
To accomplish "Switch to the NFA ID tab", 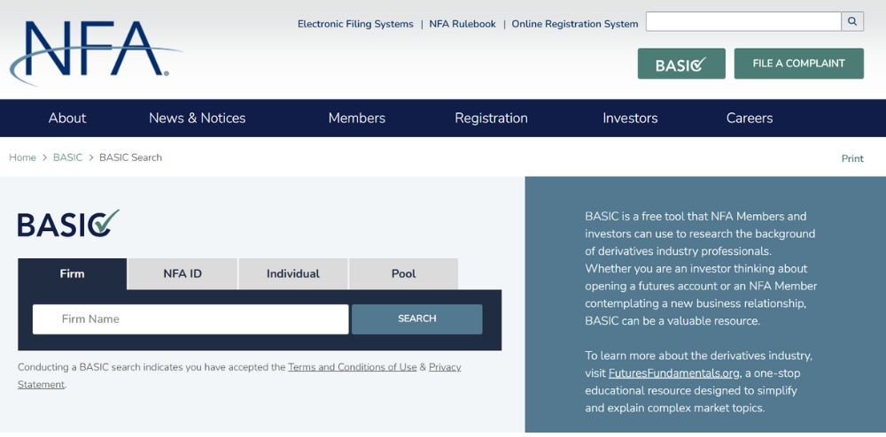I will pyautogui.click(x=183, y=273).
